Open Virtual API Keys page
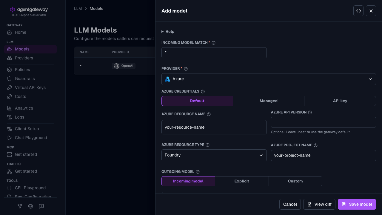This screenshot has height=215, width=382. (x=30, y=87)
